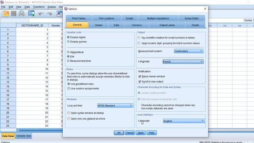Switch to the Charts tab

tap(195, 25)
